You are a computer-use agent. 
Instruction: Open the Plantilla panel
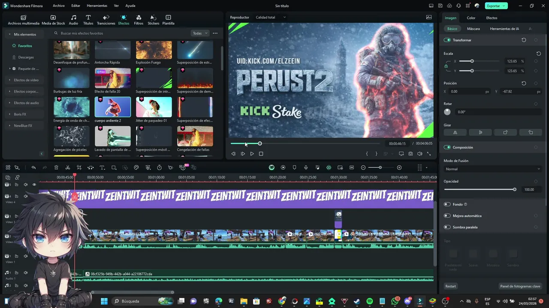(168, 20)
